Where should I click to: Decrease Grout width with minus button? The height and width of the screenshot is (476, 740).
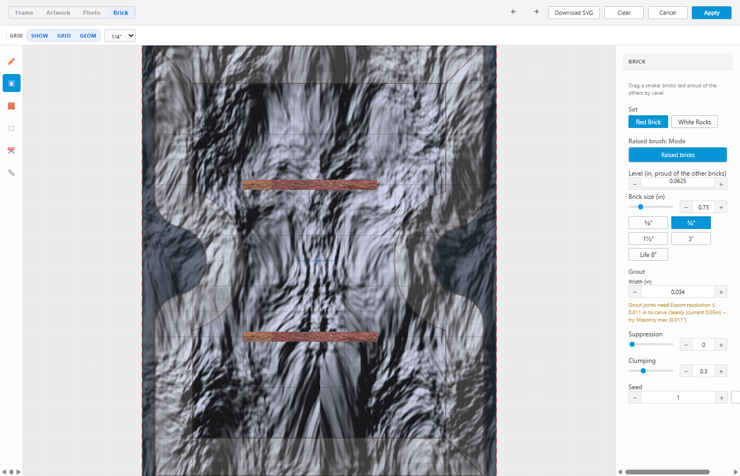point(635,292)
